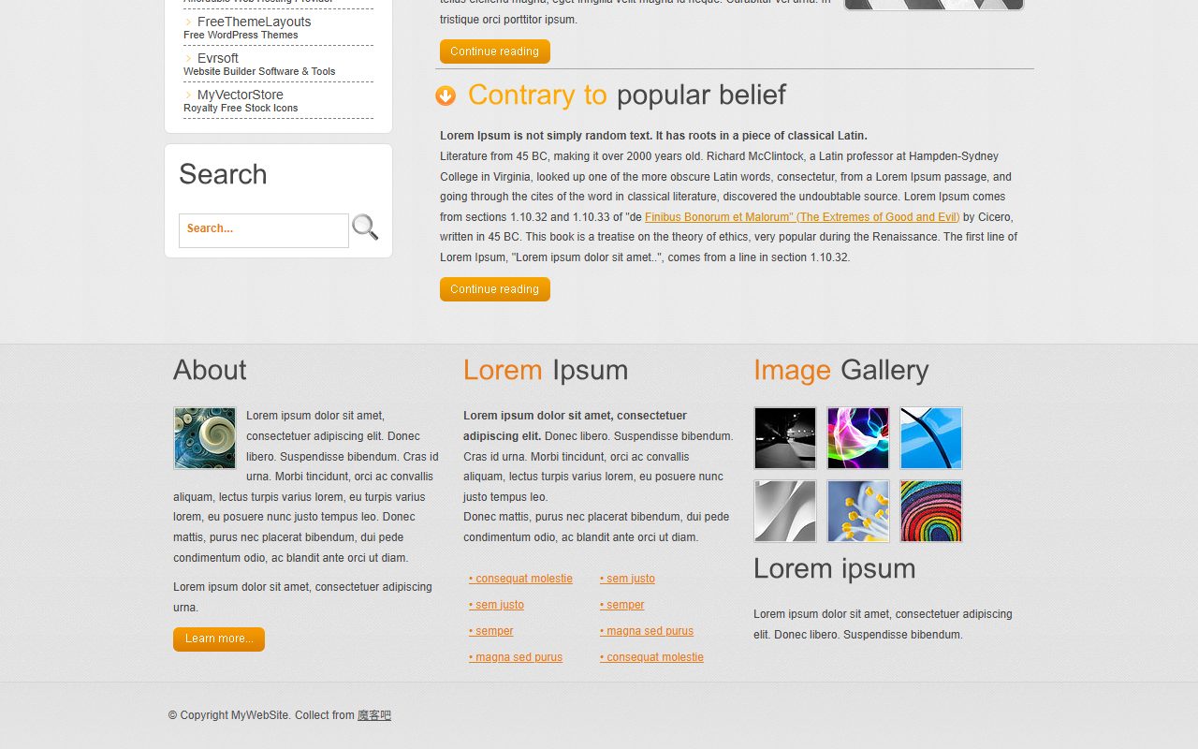1198x749 pixels.
Task: Click the second-column magna sed purus link
Action: (x=647, y=631)
